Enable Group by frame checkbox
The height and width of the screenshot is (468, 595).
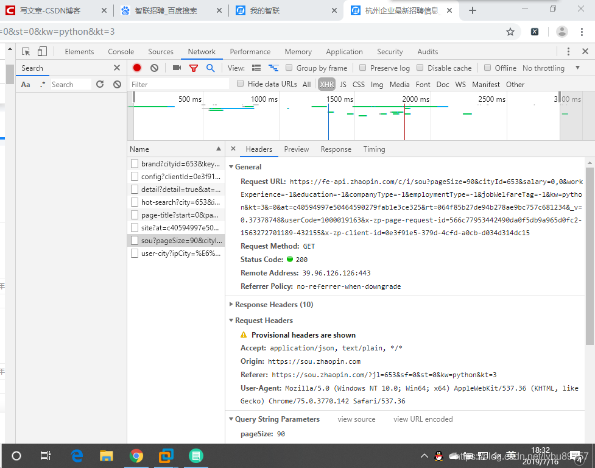pyautogui.click(x=289, y=68)
